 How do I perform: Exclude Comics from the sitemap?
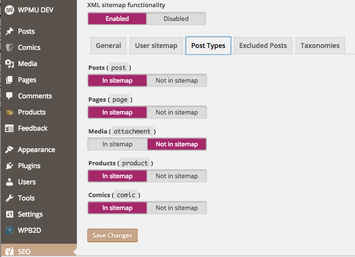pos(177,208)
